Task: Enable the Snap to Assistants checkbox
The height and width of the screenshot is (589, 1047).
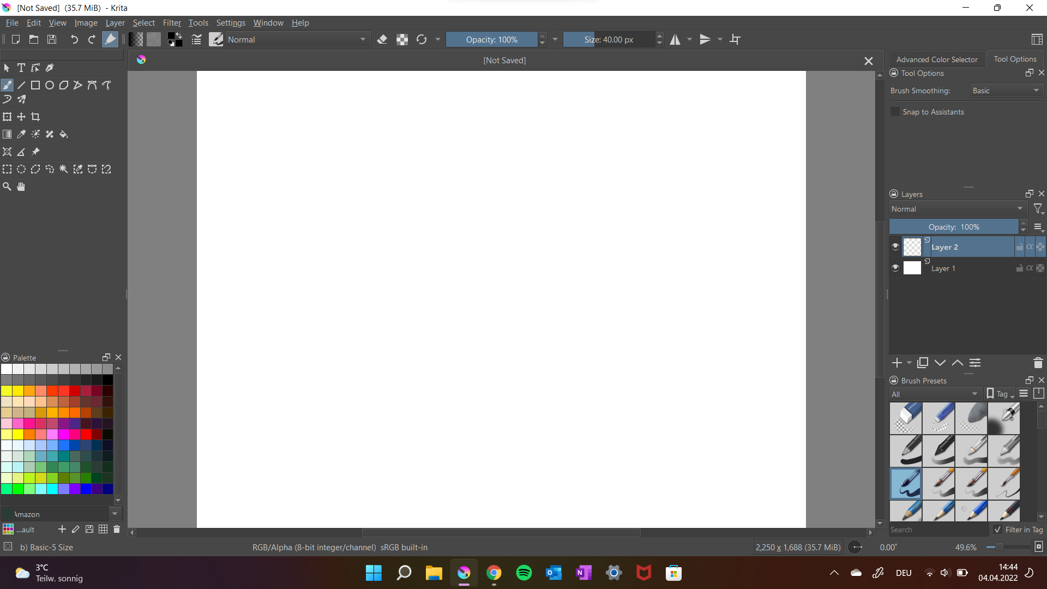Action: click(895, 111)
